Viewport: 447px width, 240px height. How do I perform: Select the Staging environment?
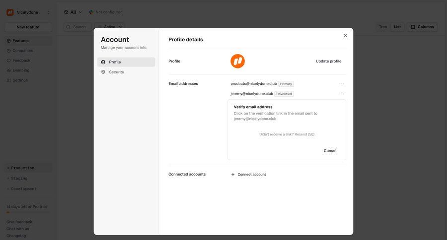28,179
